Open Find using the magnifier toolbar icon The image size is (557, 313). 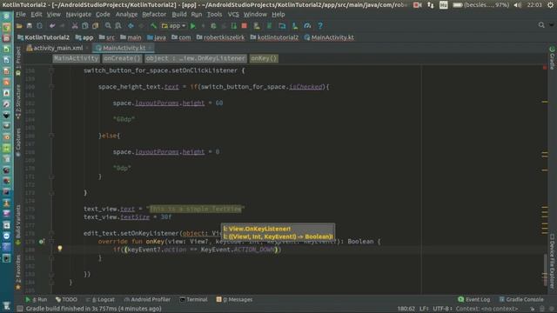pos(108,26)
